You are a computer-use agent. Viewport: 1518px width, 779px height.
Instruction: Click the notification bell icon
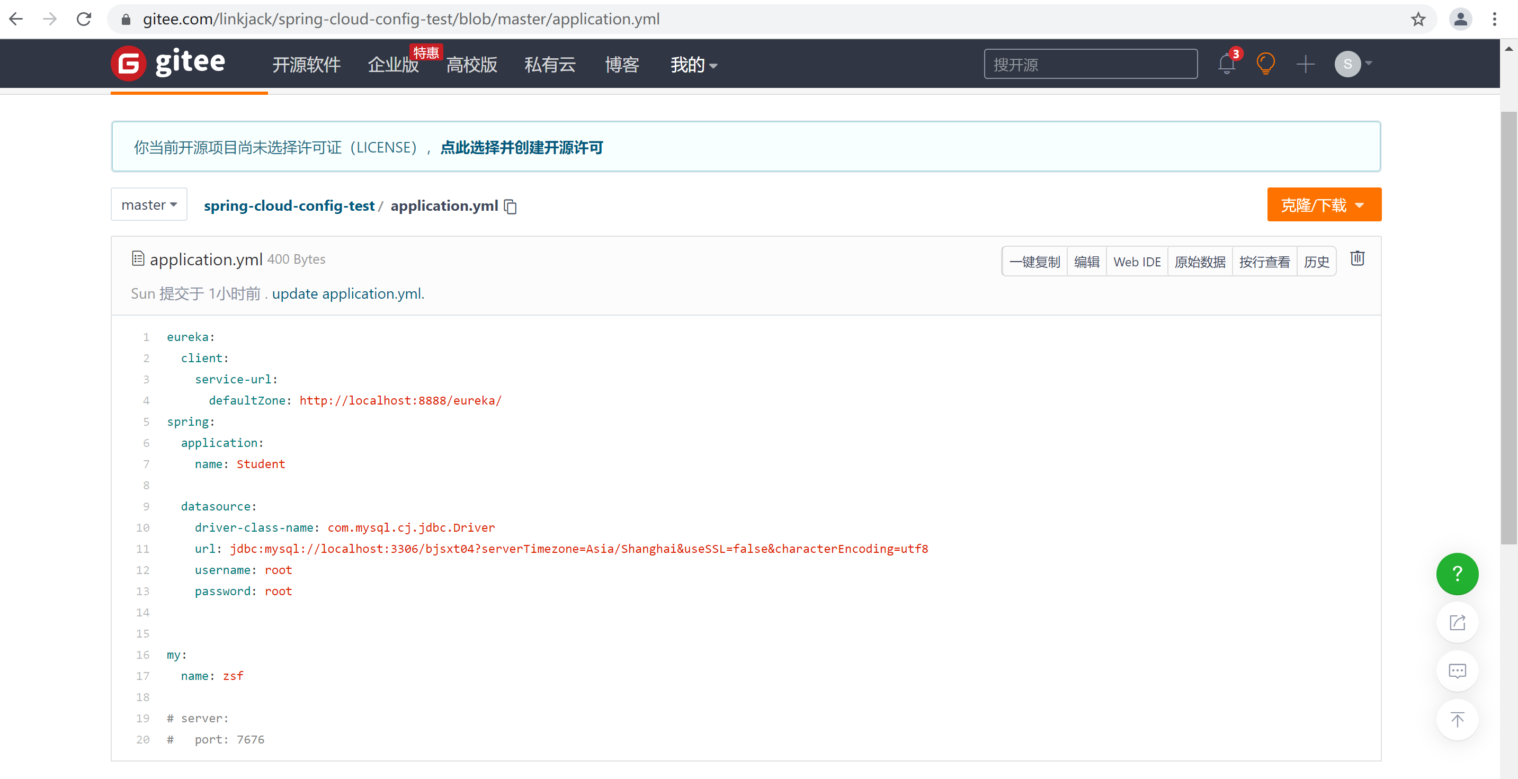(1226, 64)
